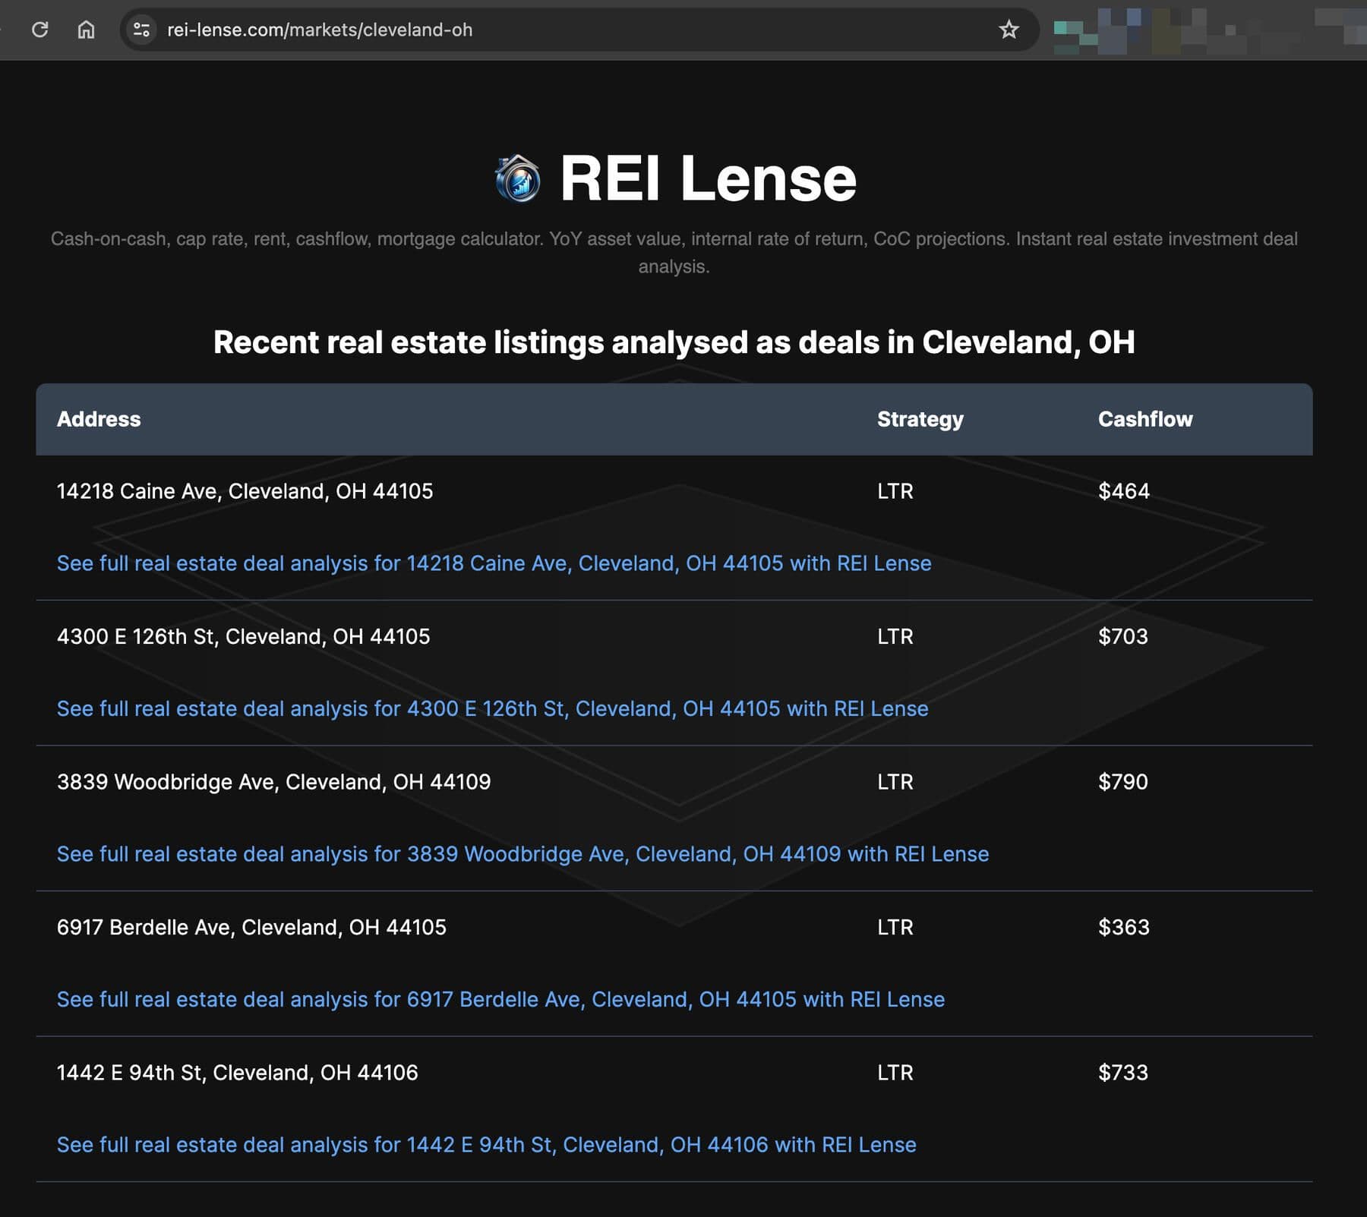Viewport: 1367px width, 1217px height.
Task: Go to browser home page icon
Action: point(87,30)
